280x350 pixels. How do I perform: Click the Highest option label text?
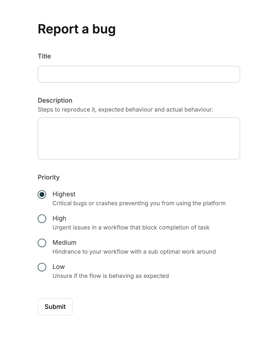64,194
